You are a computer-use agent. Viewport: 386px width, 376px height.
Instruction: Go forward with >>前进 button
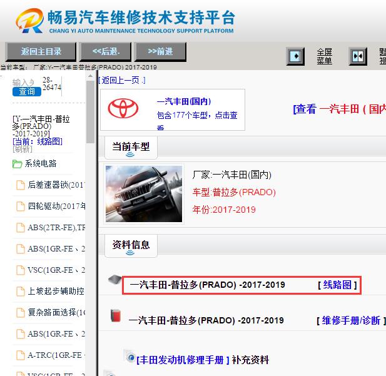click(160, 51)
